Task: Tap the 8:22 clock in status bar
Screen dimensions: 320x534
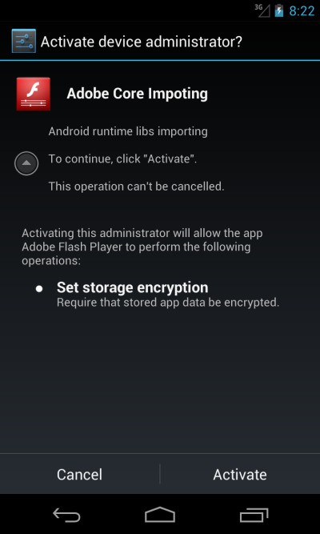Action: (302, 11)
